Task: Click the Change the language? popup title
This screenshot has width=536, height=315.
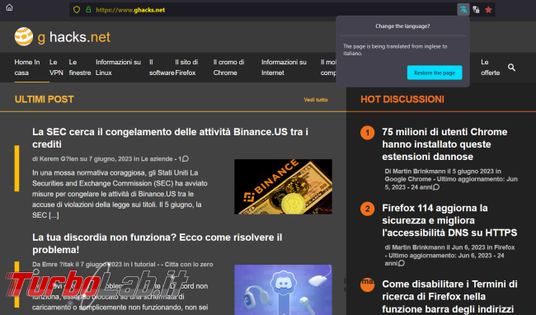Action: point(402,26)
